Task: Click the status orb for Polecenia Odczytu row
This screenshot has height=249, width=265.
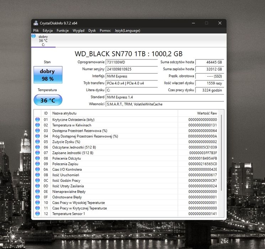Action: [37, 158]
